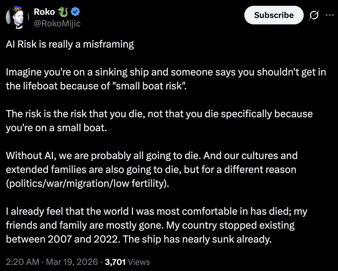Click the line between 2007 and 2022
This screenshot has width=338, height=271.
click(139, 239)
